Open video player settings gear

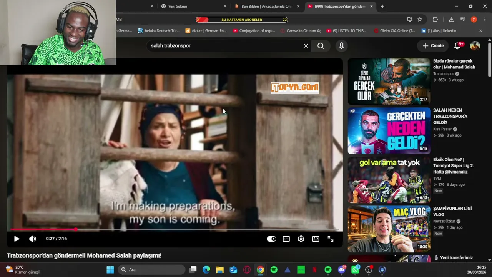301,239
